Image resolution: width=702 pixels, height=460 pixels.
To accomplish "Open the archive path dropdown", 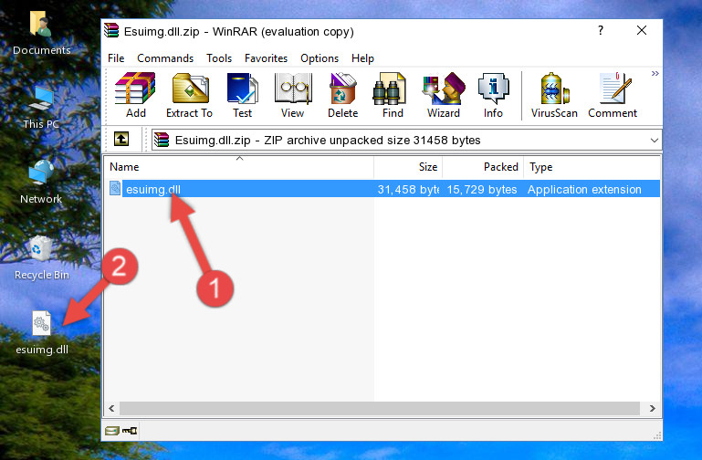I will pos(655,140).
